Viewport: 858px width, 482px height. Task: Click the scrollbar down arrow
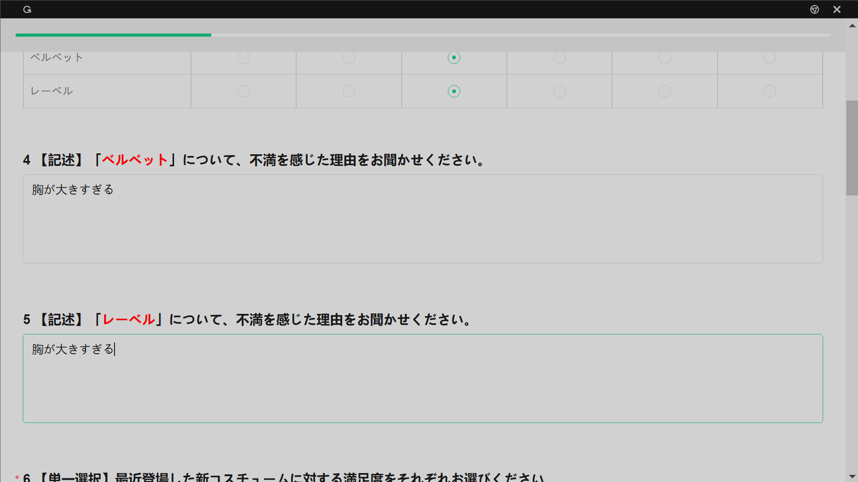tap(852, 477)
